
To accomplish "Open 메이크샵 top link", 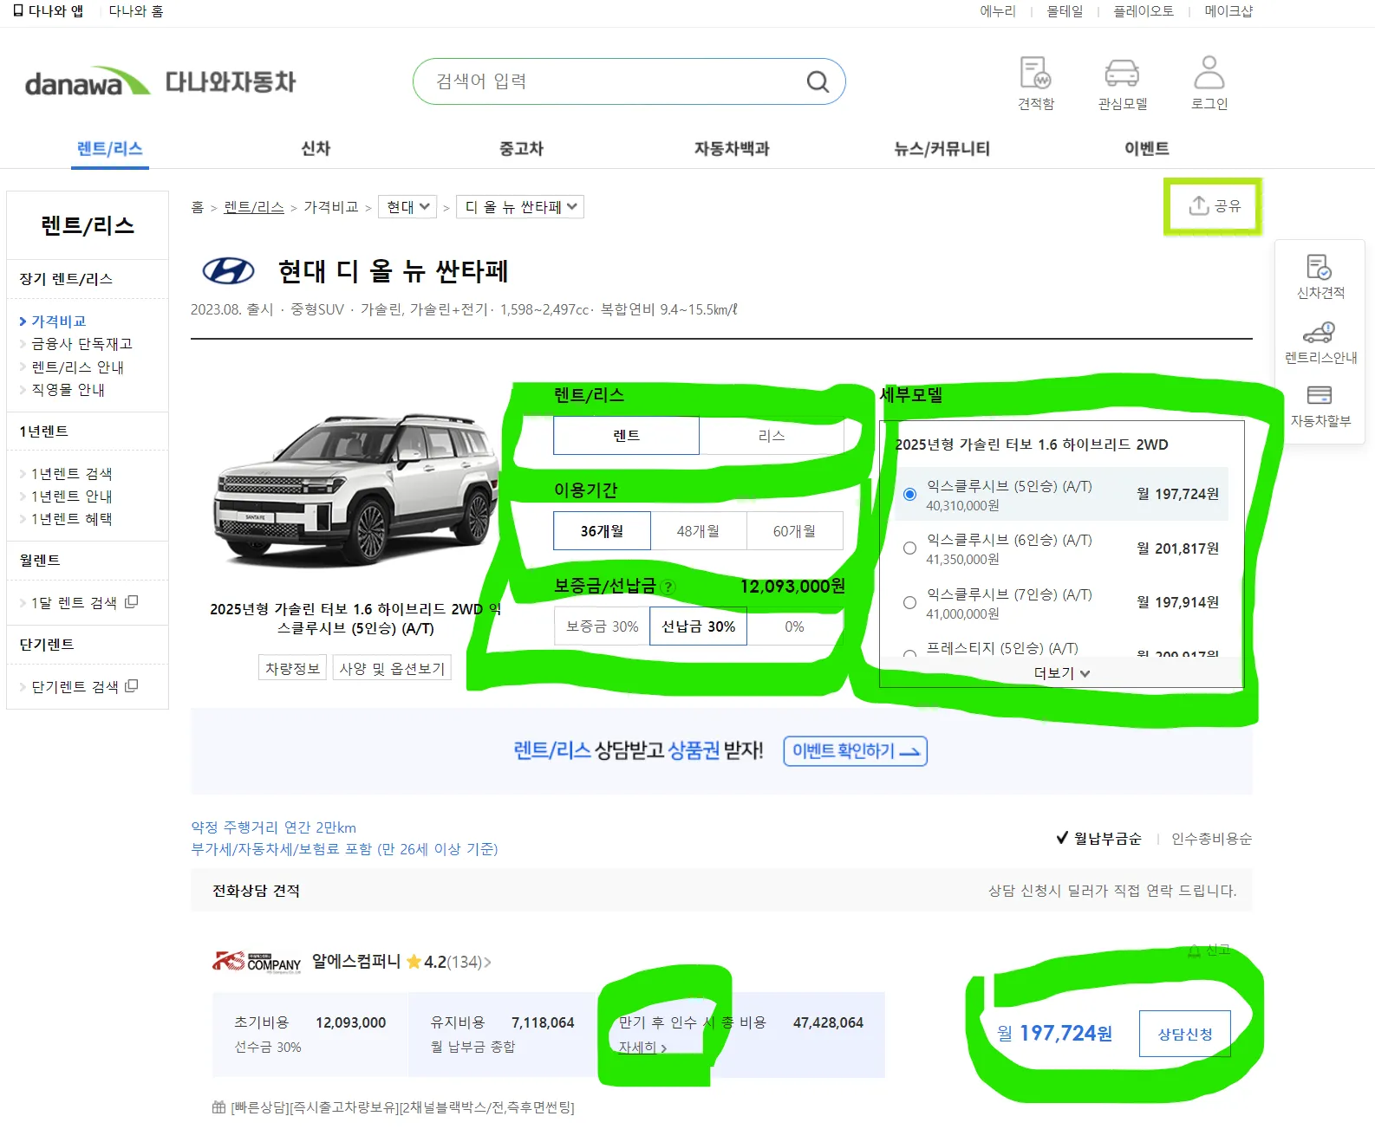I will tap(1228, 11).
